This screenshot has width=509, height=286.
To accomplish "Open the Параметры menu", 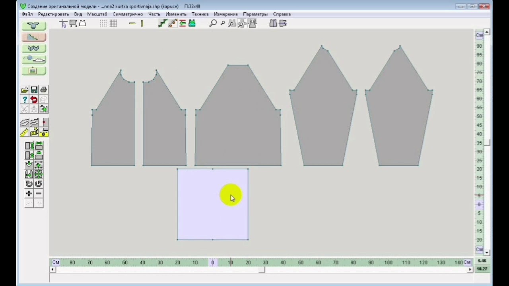I will click(255, 14).
